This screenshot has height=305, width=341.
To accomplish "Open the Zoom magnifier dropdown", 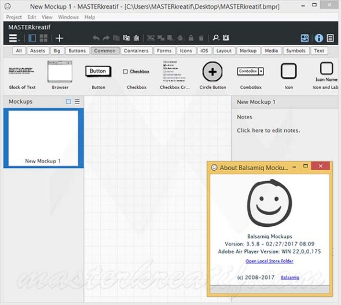I will click(x=216, y=38).
